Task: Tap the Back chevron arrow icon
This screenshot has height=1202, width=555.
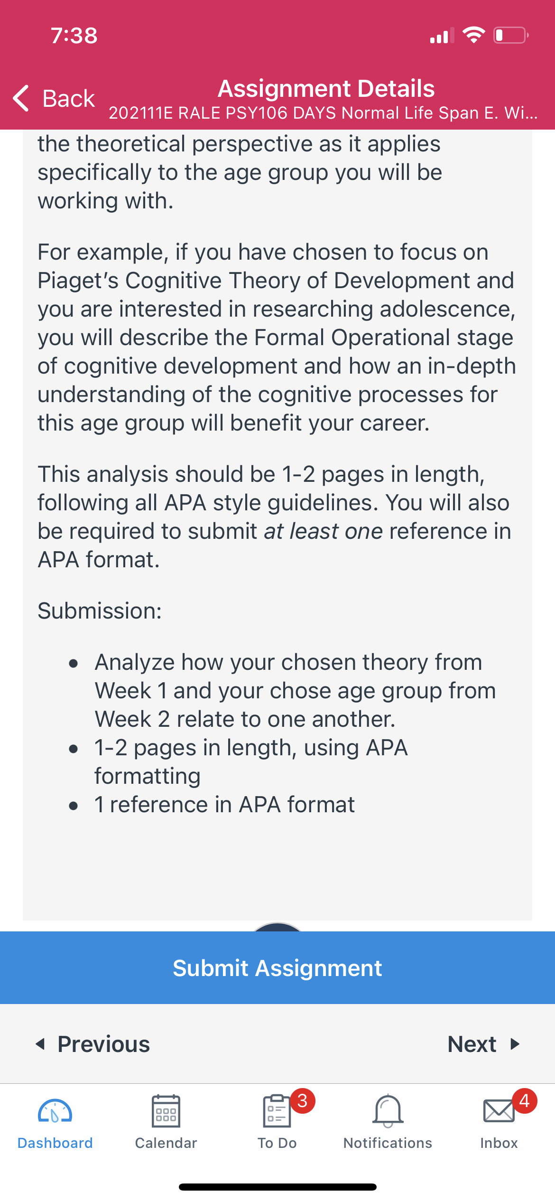Action: [21, 98]
